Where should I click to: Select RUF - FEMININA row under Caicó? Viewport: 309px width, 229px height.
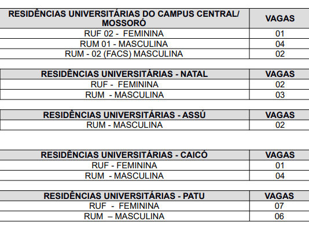click(154, 165)
